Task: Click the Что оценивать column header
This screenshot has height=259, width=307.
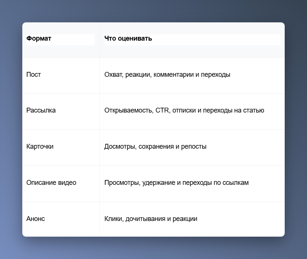Action: (192, 40)
